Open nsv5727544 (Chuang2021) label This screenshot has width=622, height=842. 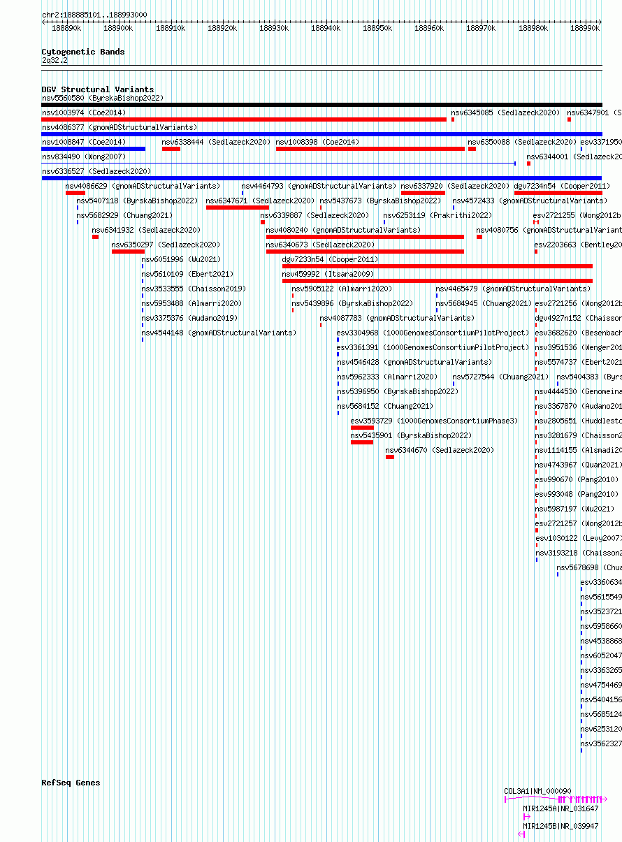point(501,377)
